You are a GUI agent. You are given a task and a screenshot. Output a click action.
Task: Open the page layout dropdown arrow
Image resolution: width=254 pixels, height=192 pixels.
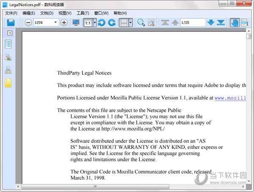pos(130,22)
